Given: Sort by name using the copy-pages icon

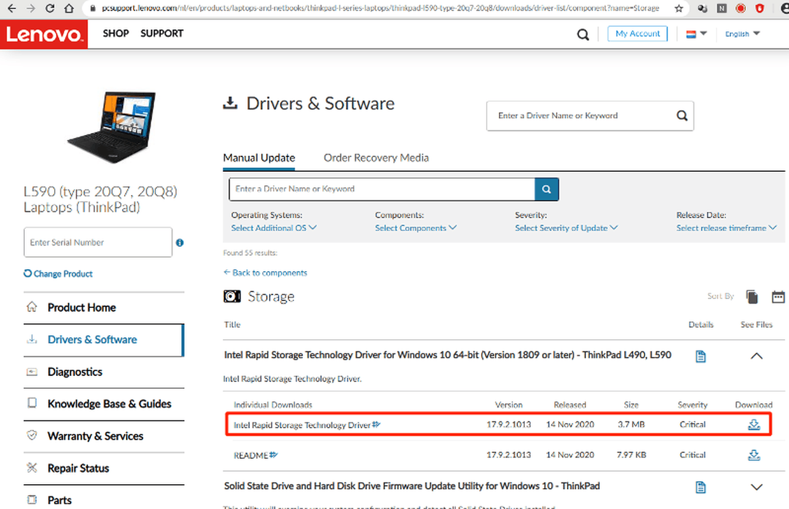Looking at the screenshot, I should pyautogui.click(x=752, y=296).
